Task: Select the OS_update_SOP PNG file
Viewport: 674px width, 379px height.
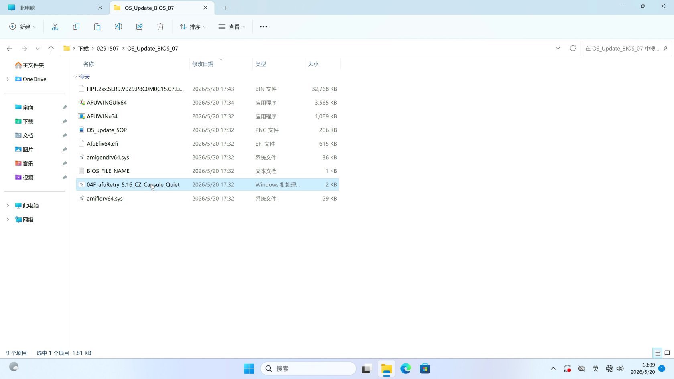Action: (x=207, y=130)
